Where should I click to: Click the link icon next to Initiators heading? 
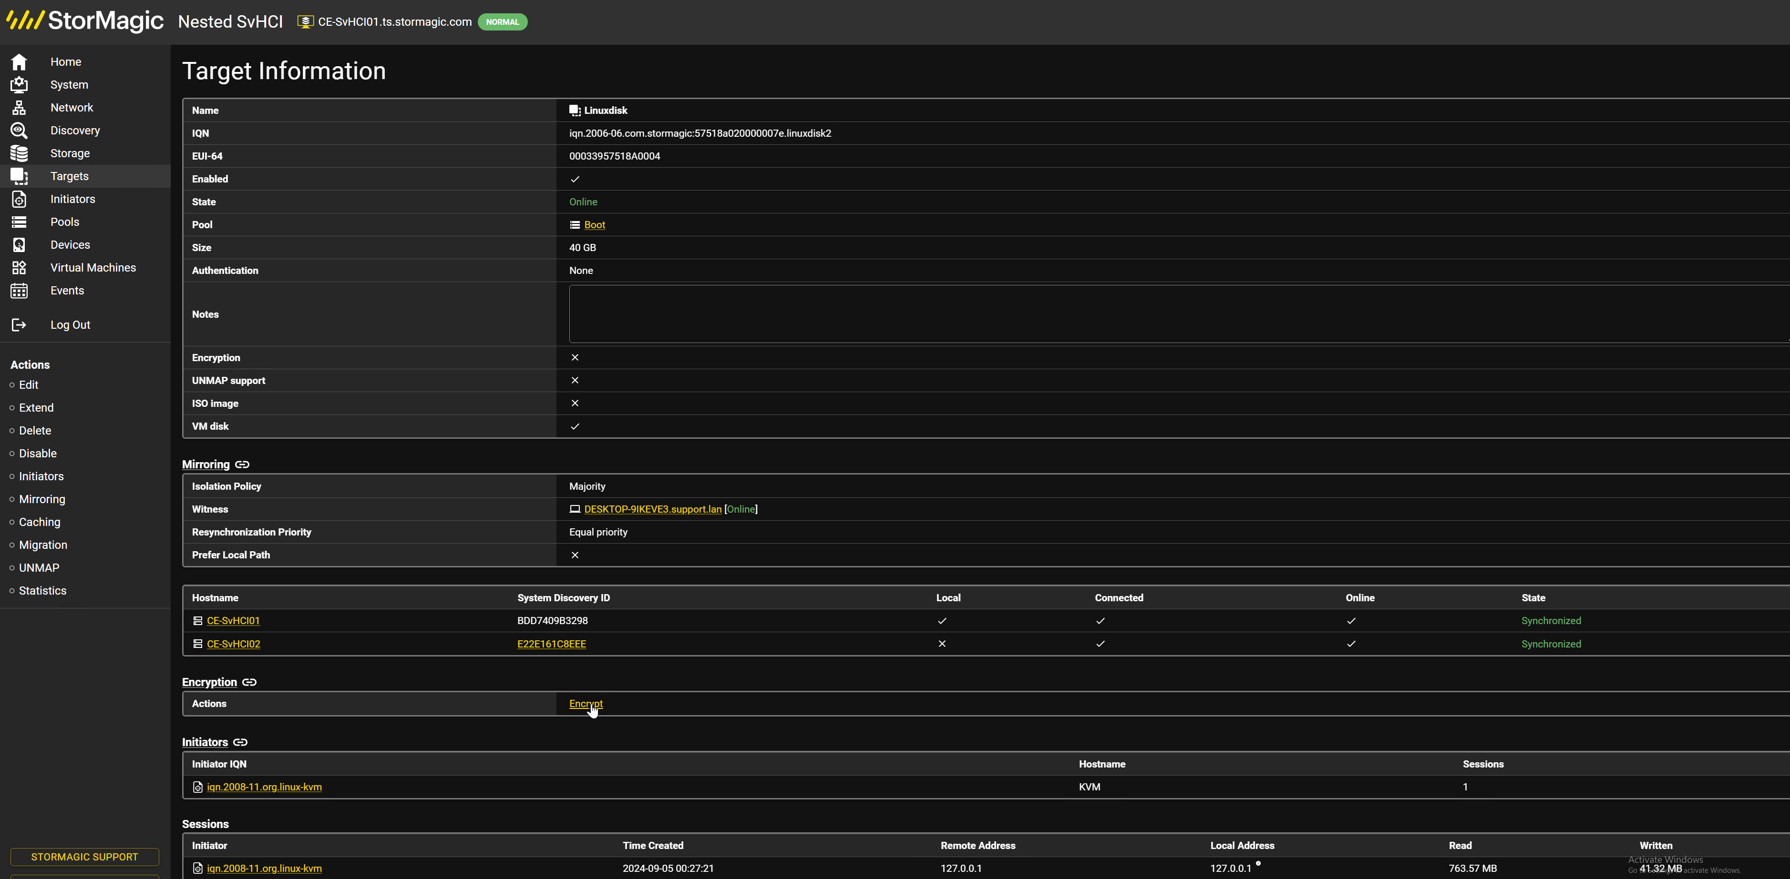tap(240, 742)
